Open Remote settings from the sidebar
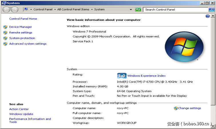Image resolution: width=216 pixels, height=129 pixels. (21, 33)
